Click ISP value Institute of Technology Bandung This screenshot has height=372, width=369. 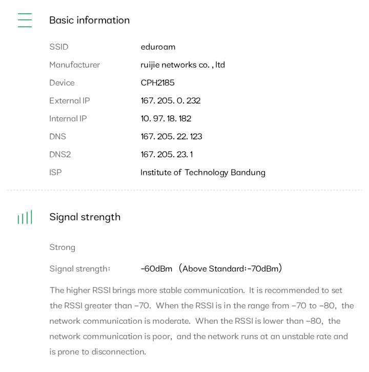pyautogui.click(x=202, y=172)
